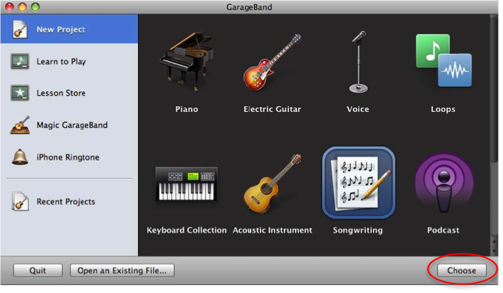Select the Loops project icon
The image size is (503, 293).
(x=444, y=60)
